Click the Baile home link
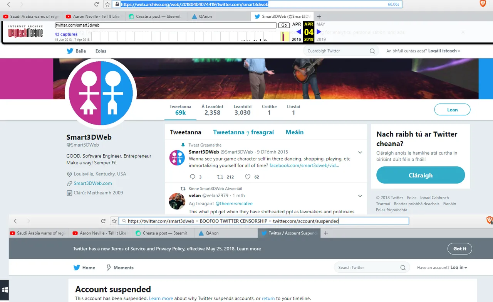 81,51
